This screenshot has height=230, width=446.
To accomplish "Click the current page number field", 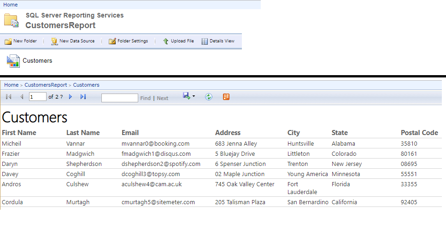I will [x=37, y=96].
